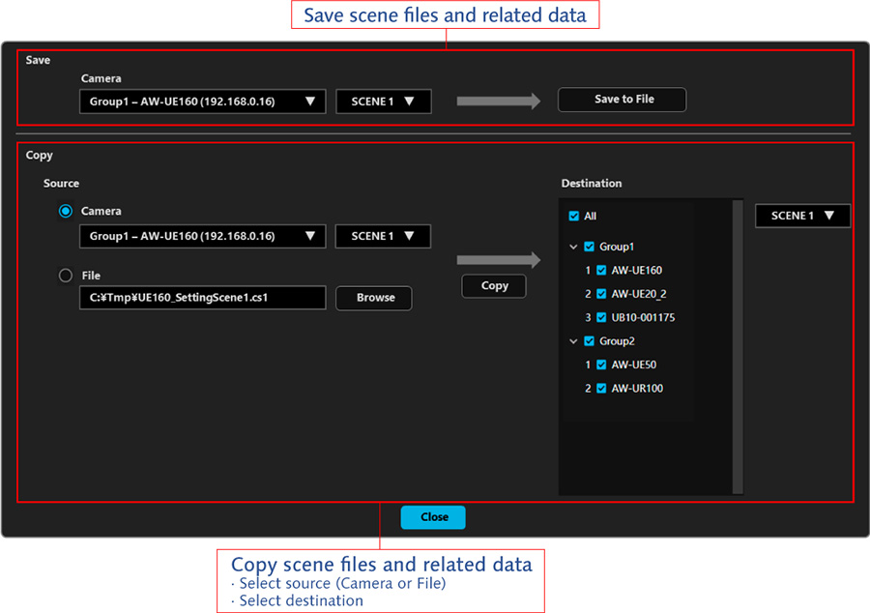Toggle the AW-UR100 checkbox

pyautogui.click(x=601, y=389)
